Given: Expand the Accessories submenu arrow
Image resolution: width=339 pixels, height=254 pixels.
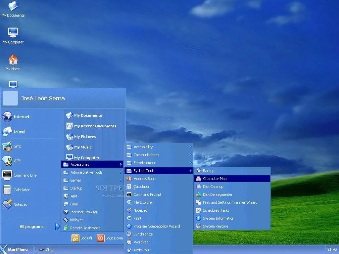Looking at the screenshot, I should [x=121, y=164].
